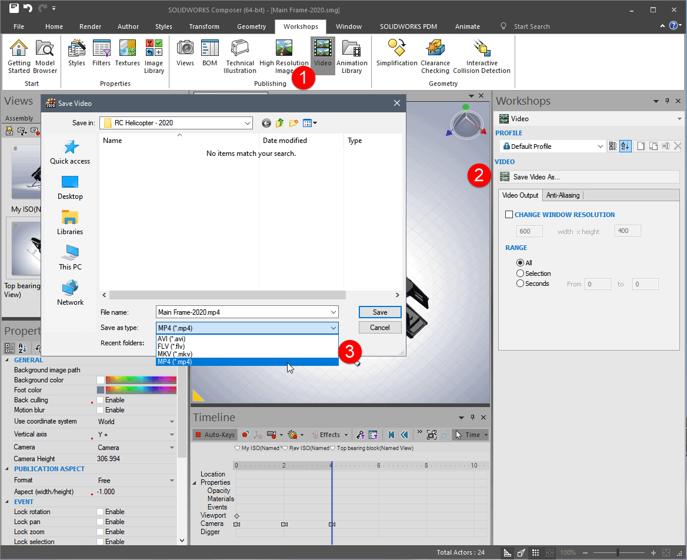Pick the Foot color swatch
The image size is (687, 560).
101,390
